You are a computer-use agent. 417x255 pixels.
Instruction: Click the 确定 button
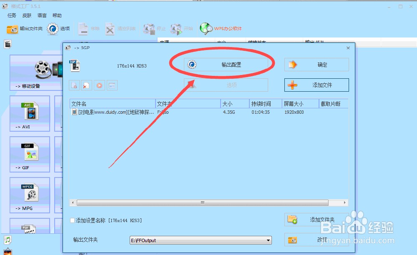(x=317, y=65)
